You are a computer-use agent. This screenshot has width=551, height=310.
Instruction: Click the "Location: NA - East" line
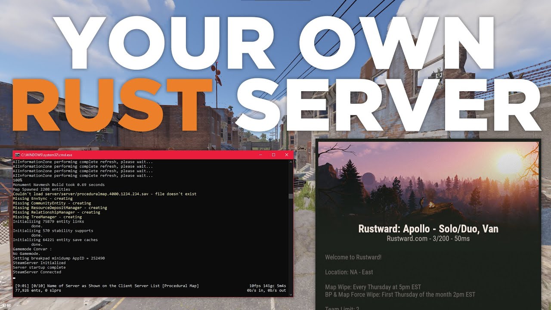tap(349, 272)
